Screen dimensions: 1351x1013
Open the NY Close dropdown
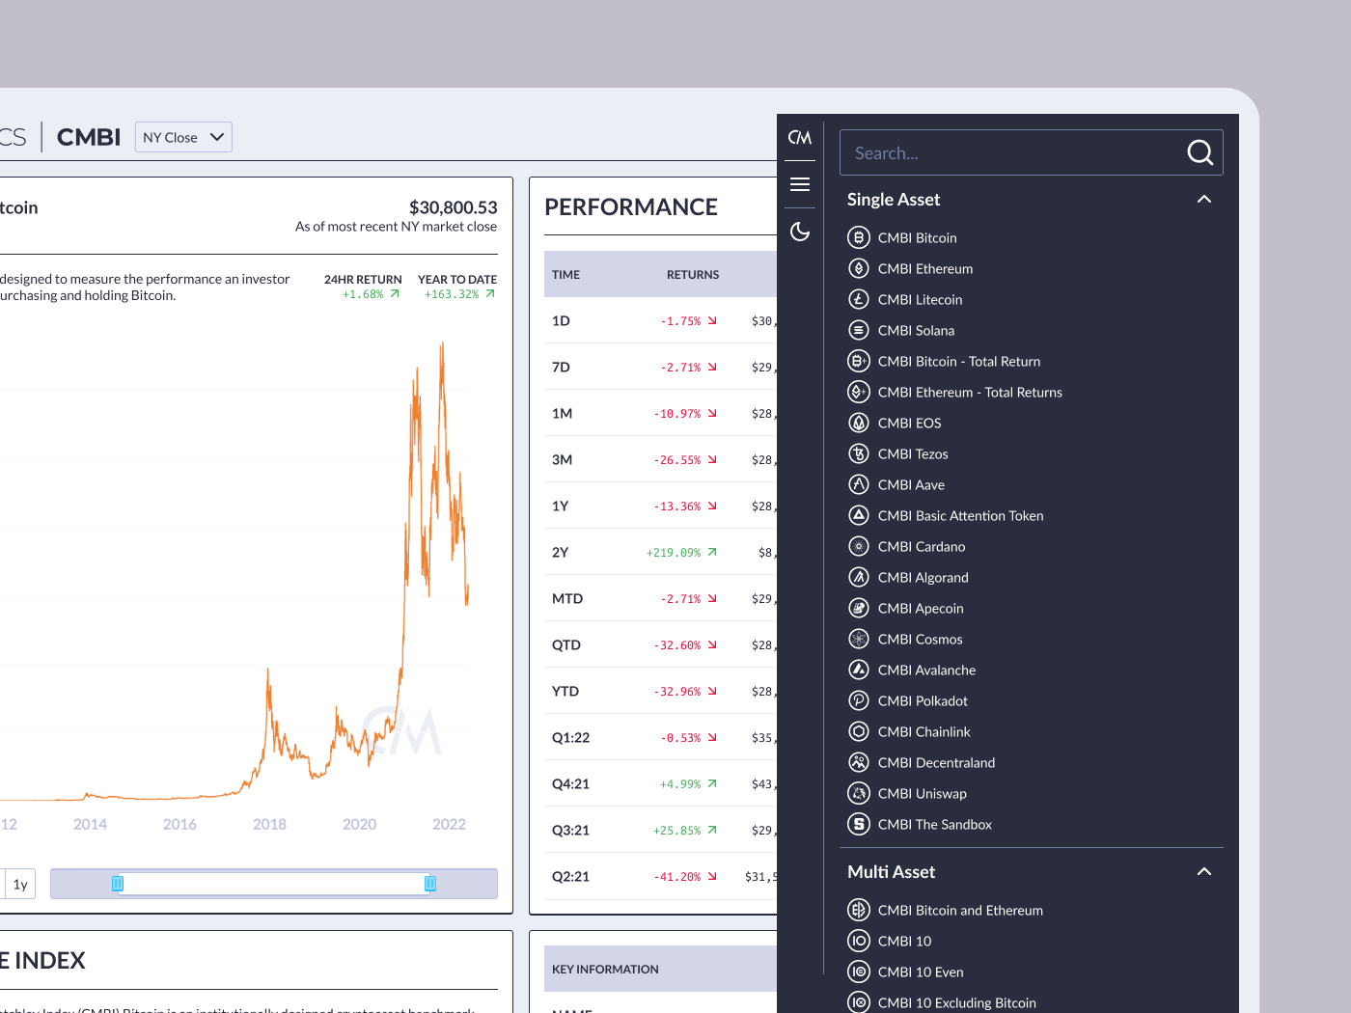coord(183,137)
